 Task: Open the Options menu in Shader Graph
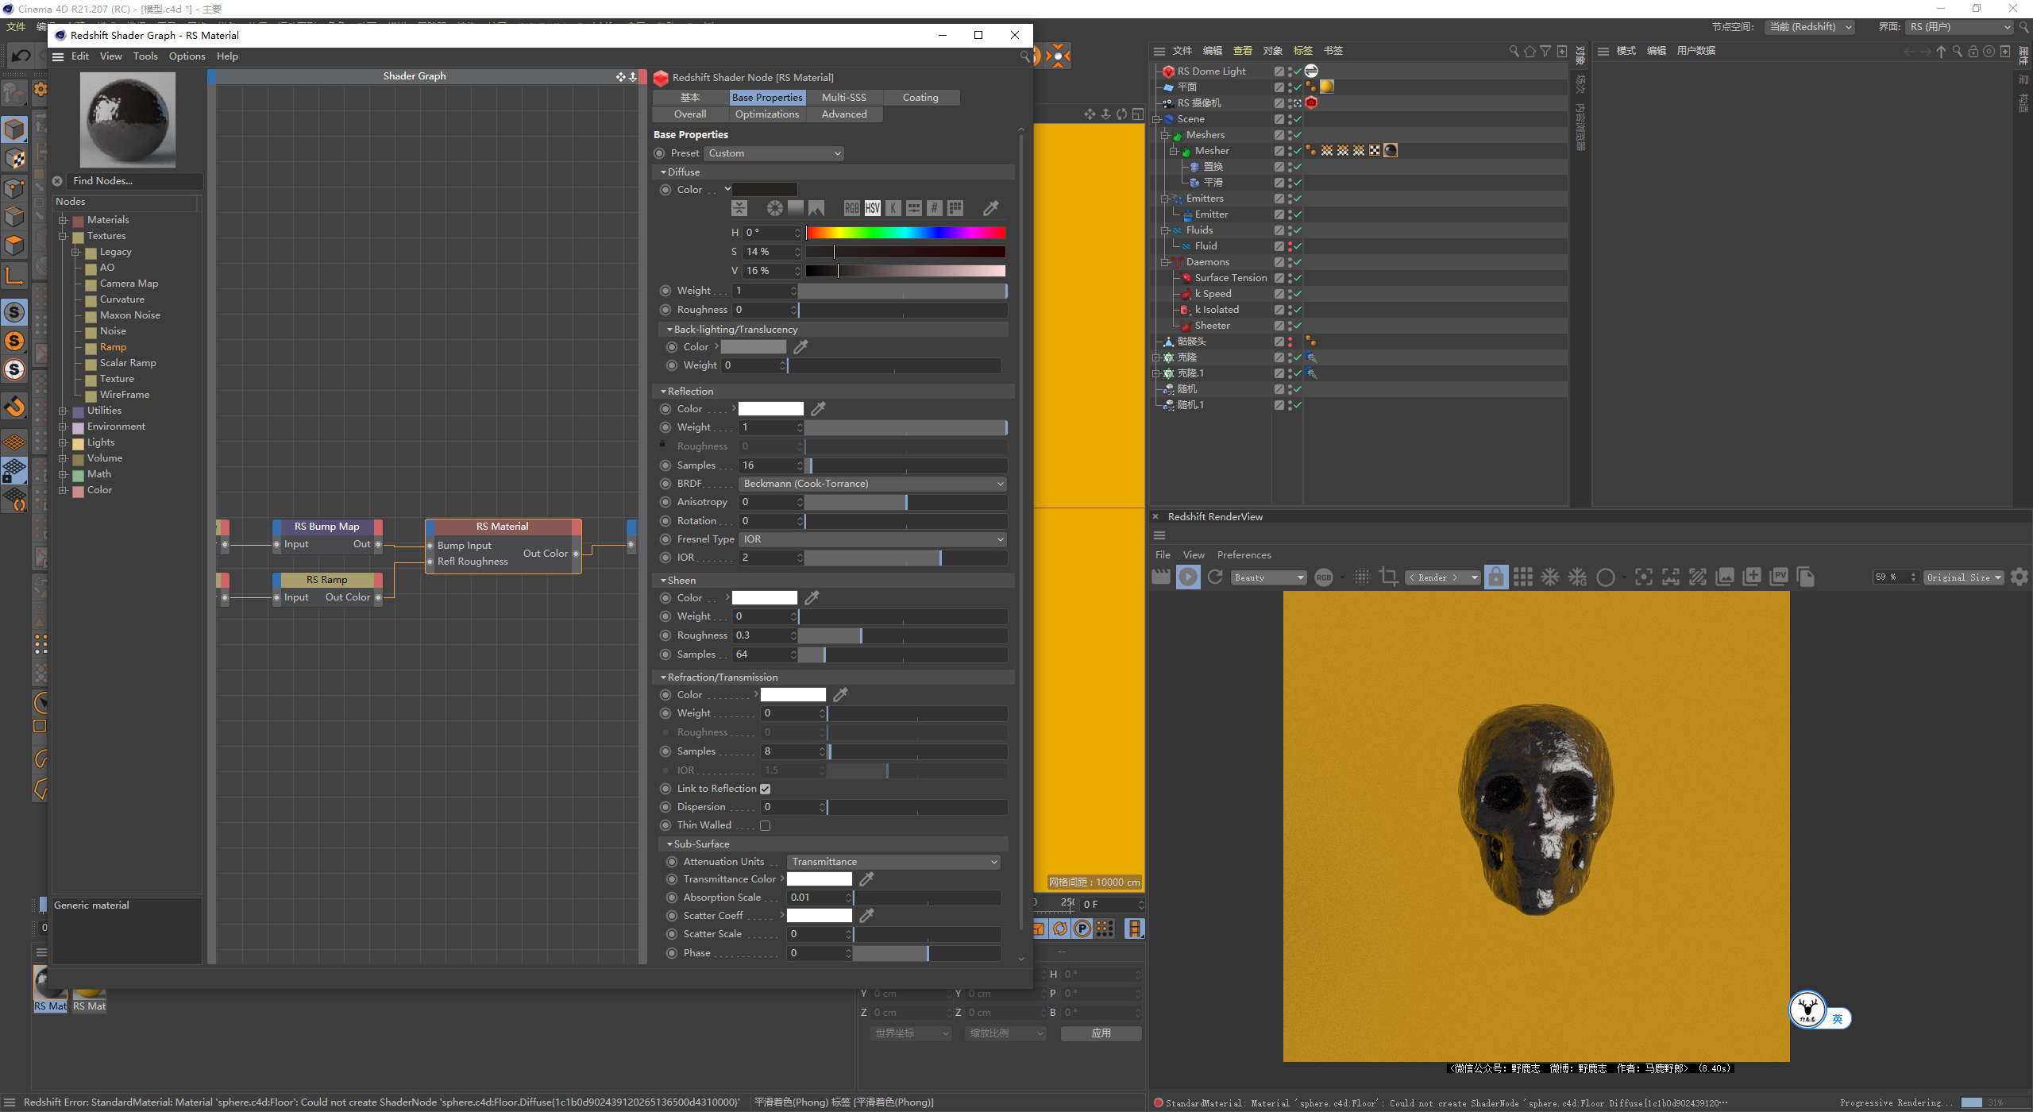[187, 56]
